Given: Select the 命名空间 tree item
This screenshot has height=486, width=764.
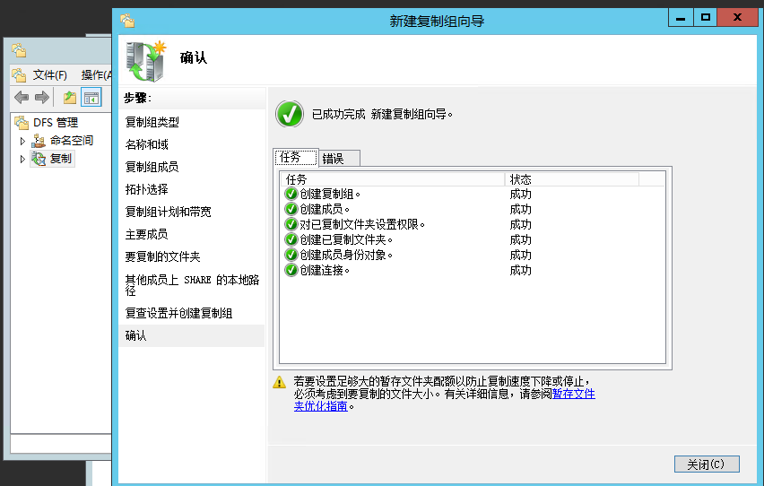Looking at the screenshot, I should tap(71, 141).
